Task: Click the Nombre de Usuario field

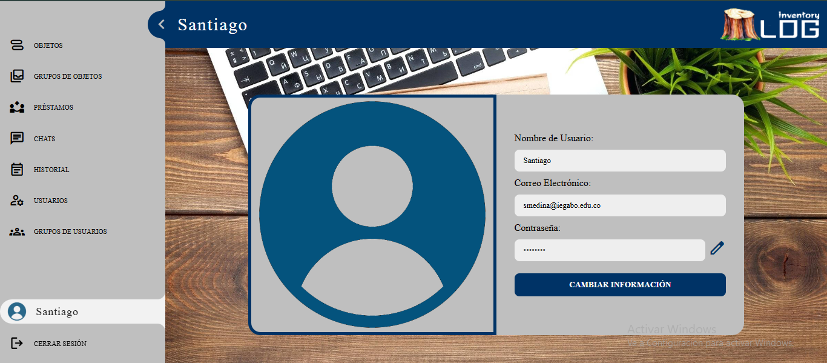Action: click(619, 161)
